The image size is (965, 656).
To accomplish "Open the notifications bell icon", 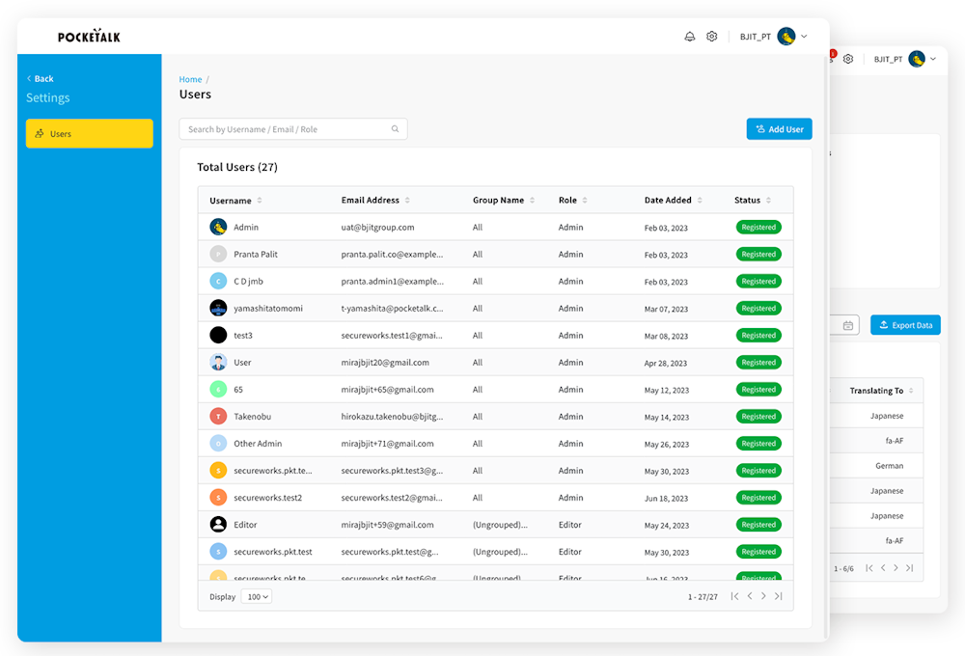I will click(689, 37).
